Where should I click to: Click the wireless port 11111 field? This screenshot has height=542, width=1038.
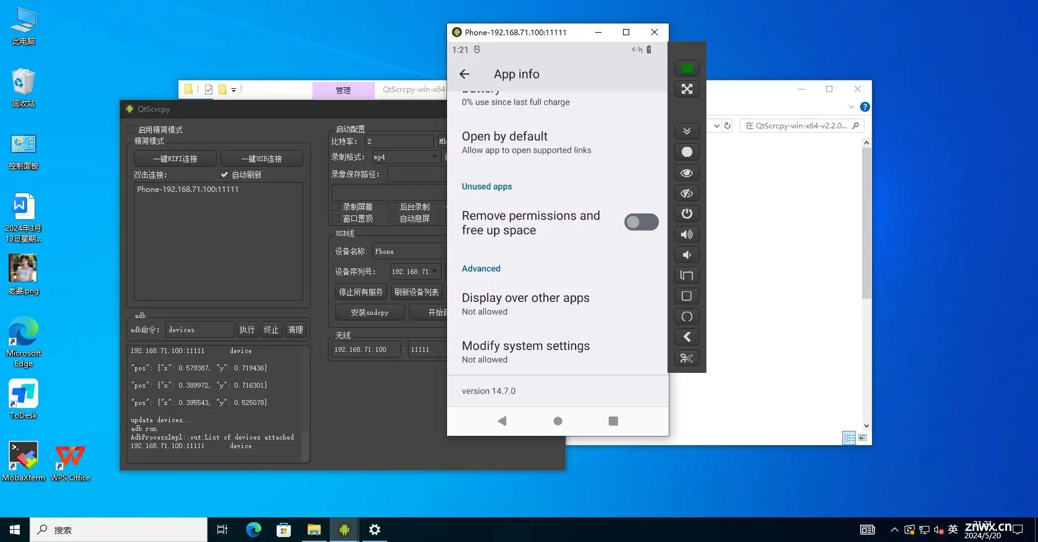pos(427,349)
